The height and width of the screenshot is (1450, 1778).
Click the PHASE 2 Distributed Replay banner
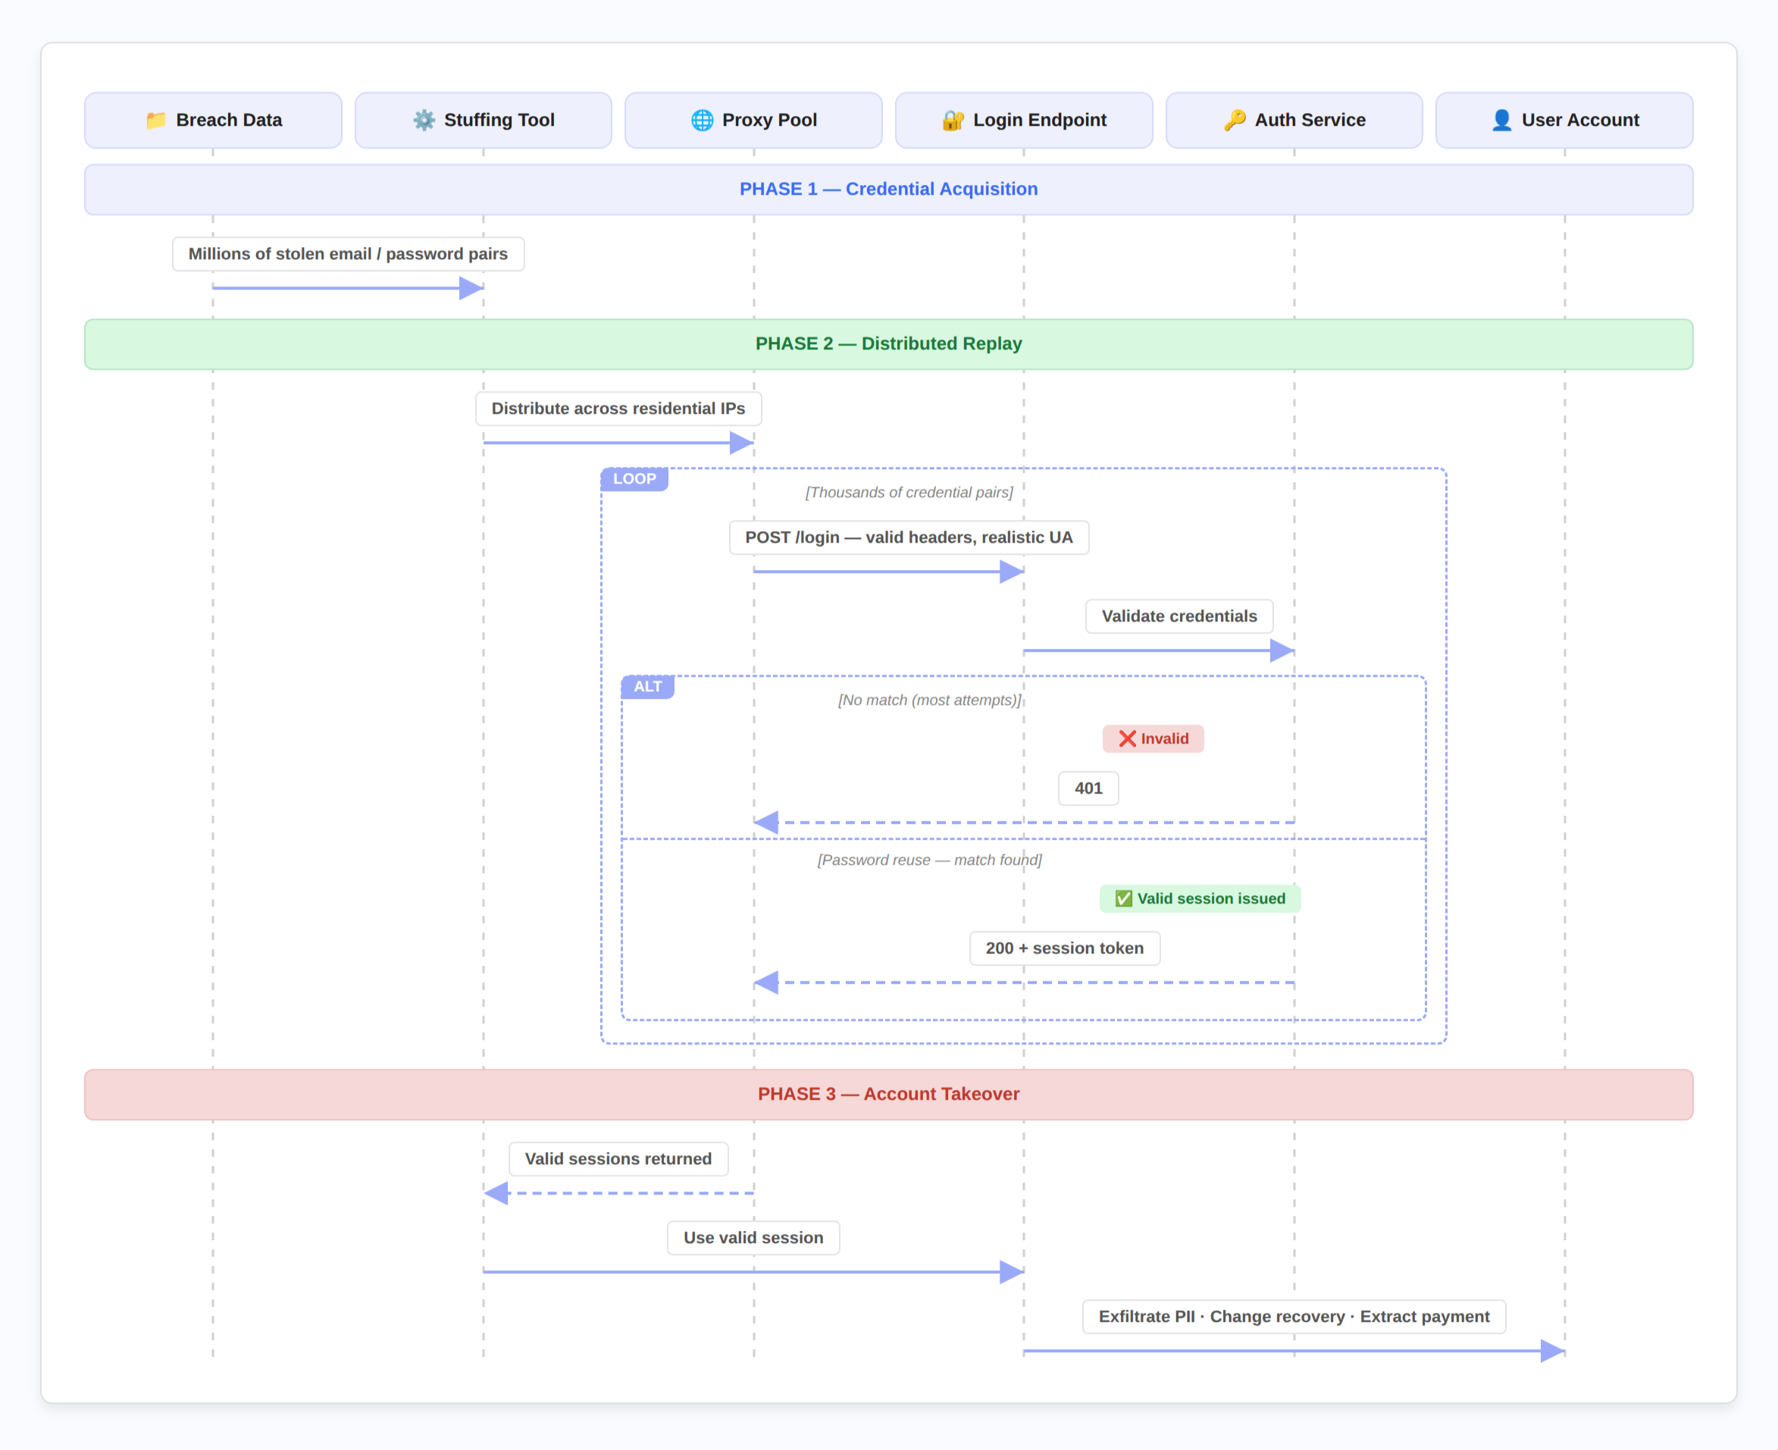pos(888,344)
